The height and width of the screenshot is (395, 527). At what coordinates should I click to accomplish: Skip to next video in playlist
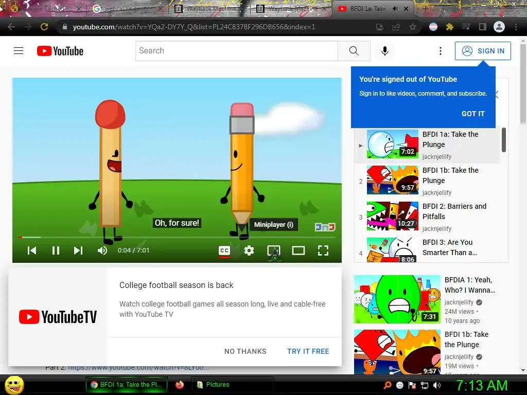pyautogui.click(x=78, y=250)
